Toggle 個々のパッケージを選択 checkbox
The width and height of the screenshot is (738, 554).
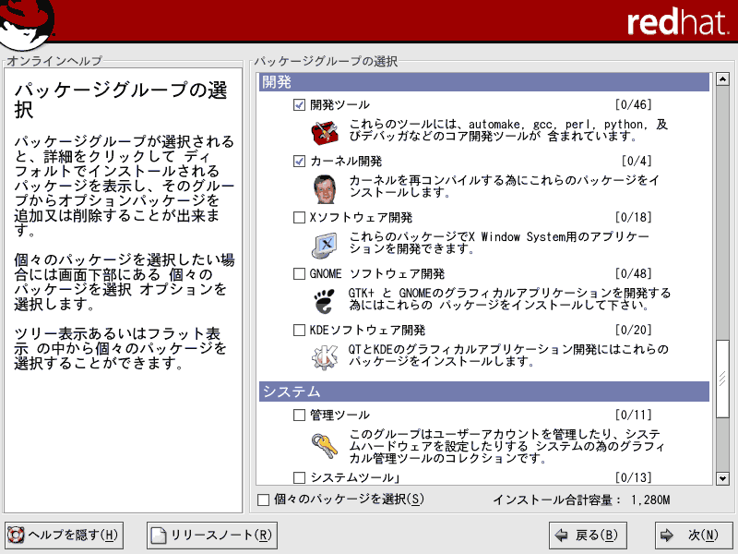(x=265, y=500)
